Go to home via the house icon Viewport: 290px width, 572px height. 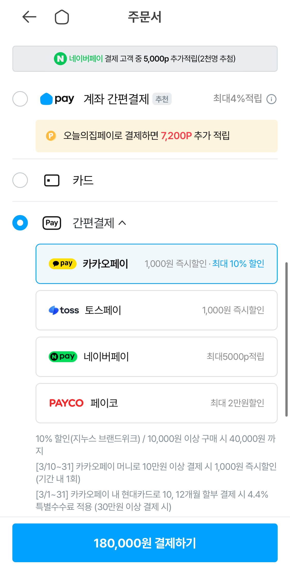[x=62, y=17]
